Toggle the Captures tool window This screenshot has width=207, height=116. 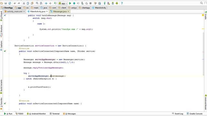tap(1, 46)
